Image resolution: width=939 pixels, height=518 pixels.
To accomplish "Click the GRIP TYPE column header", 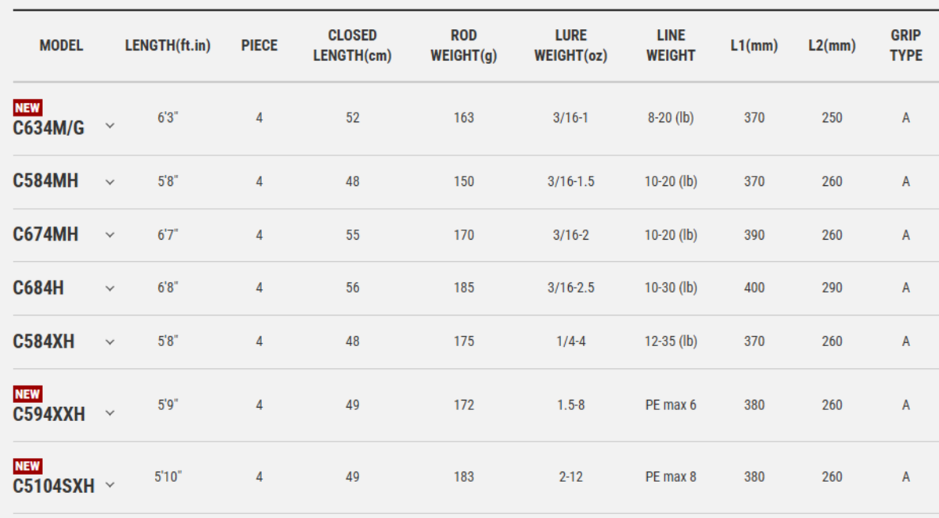I will pos(905,45).
